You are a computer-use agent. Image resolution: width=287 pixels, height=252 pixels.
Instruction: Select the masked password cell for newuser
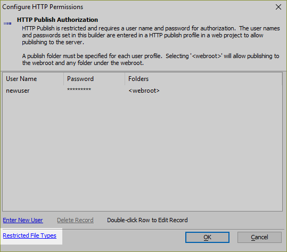[x=79, y=90]
